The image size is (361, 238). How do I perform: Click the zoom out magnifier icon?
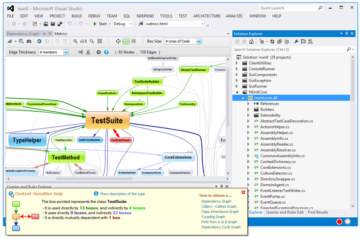coord(92,41)
